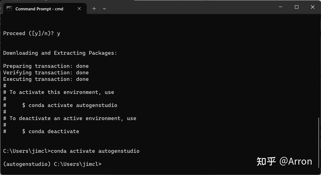Click the C:\Users\jimcl prompt path text
The height and width of the screenshot is (175, 321).
25,151
